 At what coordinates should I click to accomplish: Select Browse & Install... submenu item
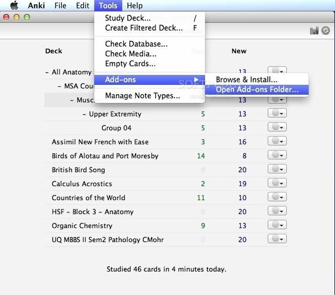coord(257,80)
